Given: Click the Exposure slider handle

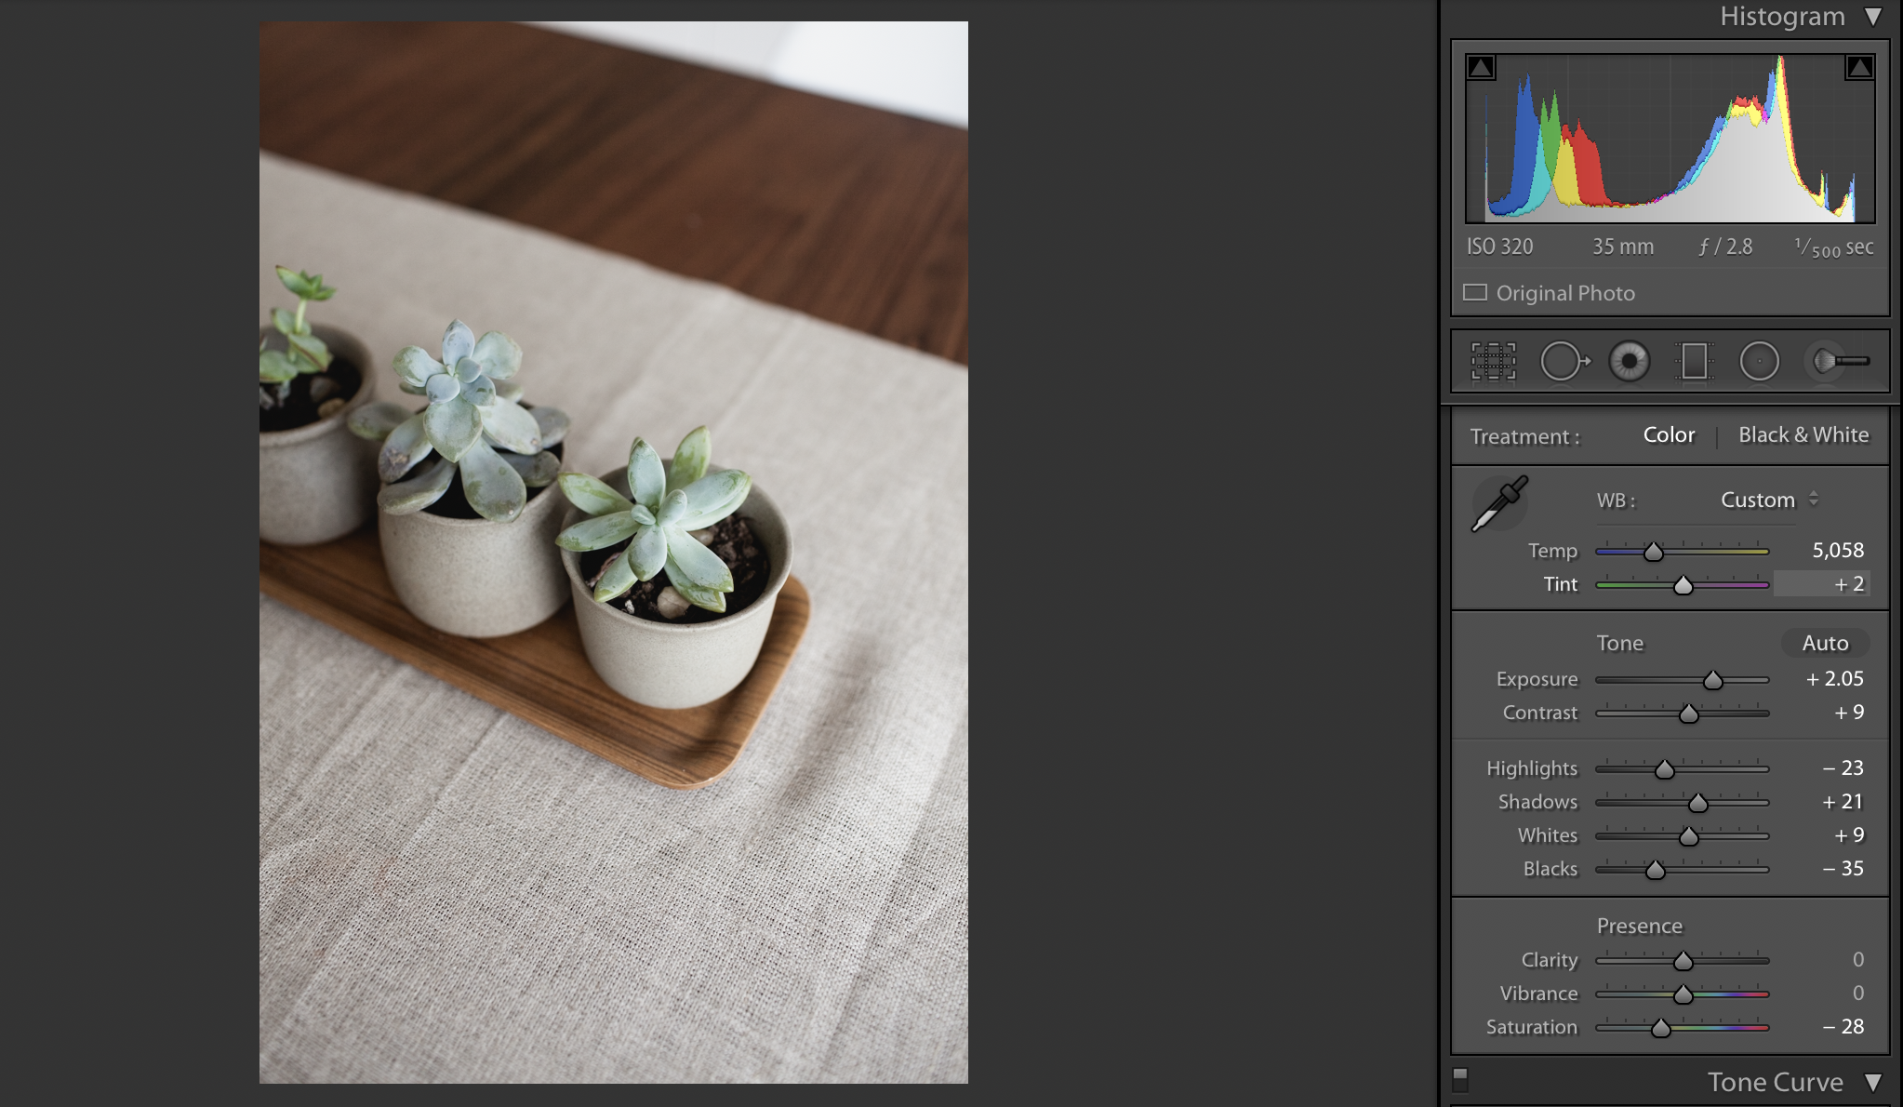Looking at the screenshot, I should click(x=1712, y=681).
